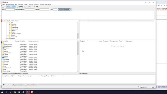Select the AppData folder row
167x94 pixels.
click(x=39, y=51)
